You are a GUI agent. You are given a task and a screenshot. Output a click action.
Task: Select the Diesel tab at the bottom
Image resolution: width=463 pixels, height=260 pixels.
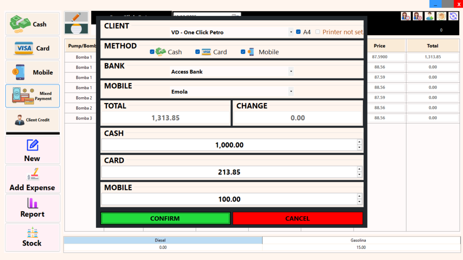point(163,240)
